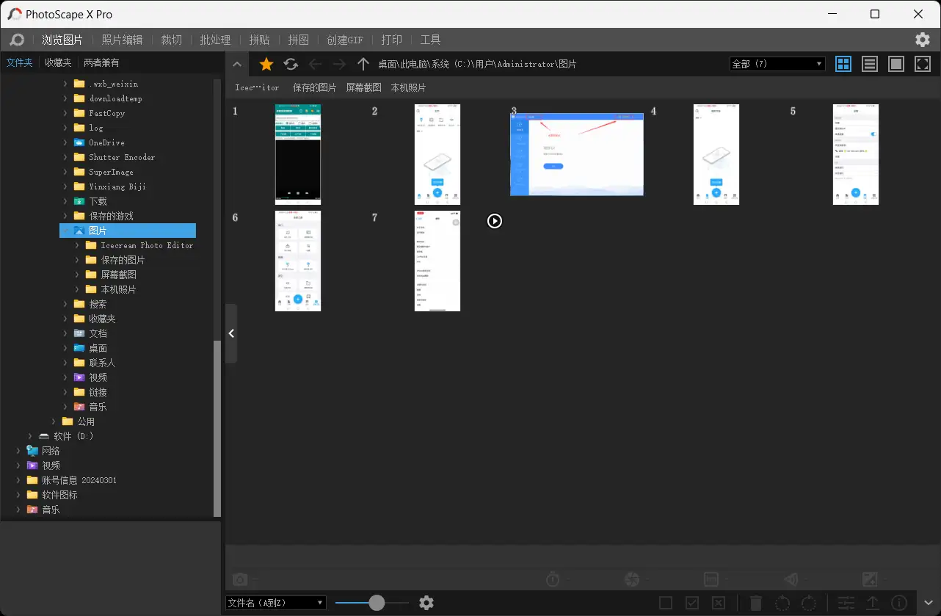Open the 屏幕截图 subfolder link

[363, 87]
